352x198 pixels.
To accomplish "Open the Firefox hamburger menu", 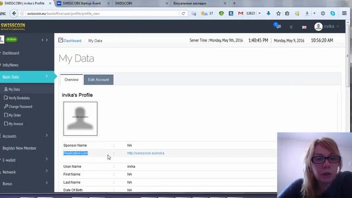I will (x=344, y=13).
